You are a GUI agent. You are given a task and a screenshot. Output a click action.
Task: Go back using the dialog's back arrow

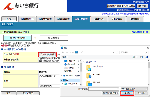click(x=63, y=52)
